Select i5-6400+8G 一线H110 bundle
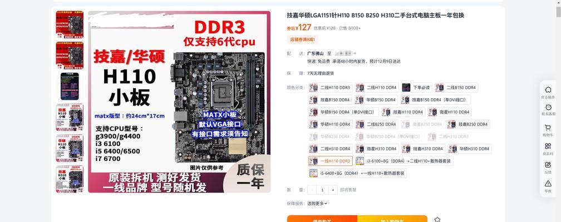Screen dimensions: 561x222 coord(357,173)
